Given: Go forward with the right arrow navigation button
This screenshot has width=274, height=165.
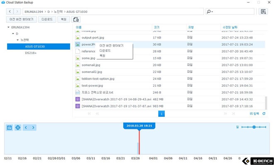Looking at the screenshot, I should click(17, 12).
